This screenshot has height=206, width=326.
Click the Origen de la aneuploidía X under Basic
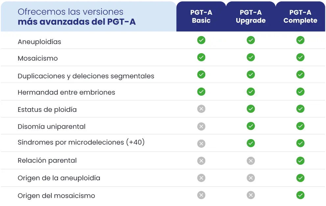pyautogui.click(x=201, y=178)
